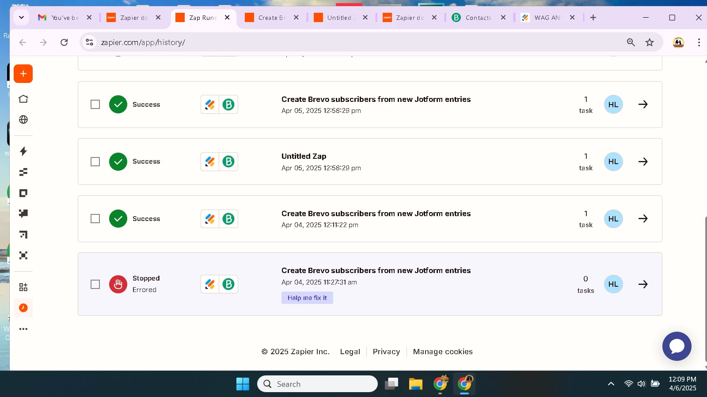Click the 0 tasks count on Stopped row
Image resolution: width=707 pixels, height=397 pixels.
tap(585, 284)
